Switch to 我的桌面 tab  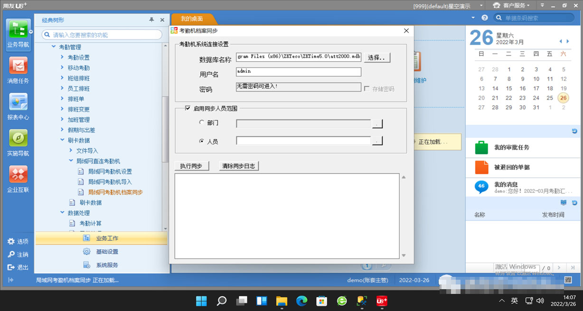pyautogui.click(x=192, y=18)
